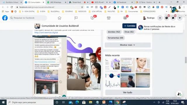Screen dimensions: 187x105
Task: Click the address bar URL
Action: click(x=37, y=7)
